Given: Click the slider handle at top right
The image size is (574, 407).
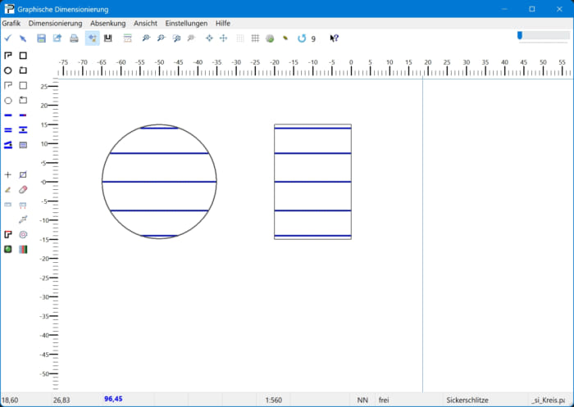Looking at the screenshot, I should point(520,35).
